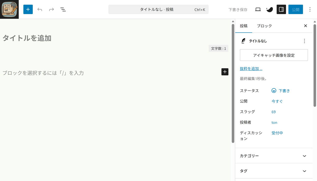
Task: Click the preview laptop icon
Action: (x=258, y=10)
